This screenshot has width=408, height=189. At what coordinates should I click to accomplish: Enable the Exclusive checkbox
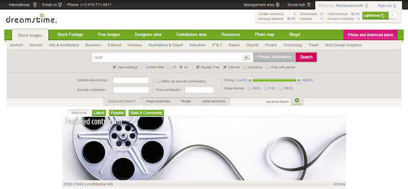click(x=245, y=67)
